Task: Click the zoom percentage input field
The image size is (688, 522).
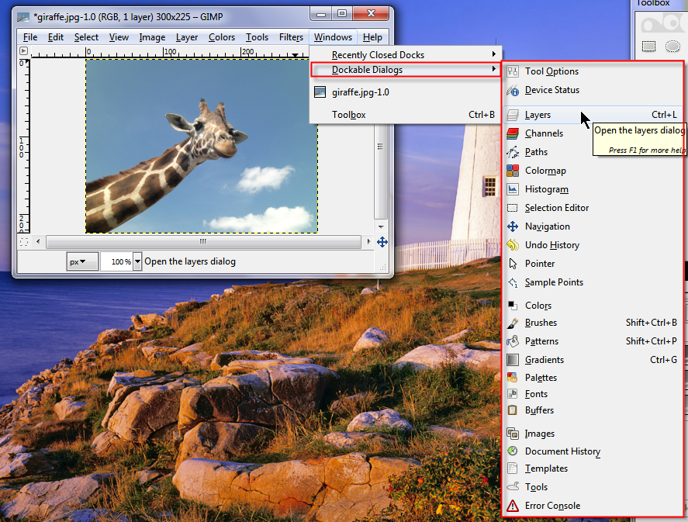Action: (116, 262)
